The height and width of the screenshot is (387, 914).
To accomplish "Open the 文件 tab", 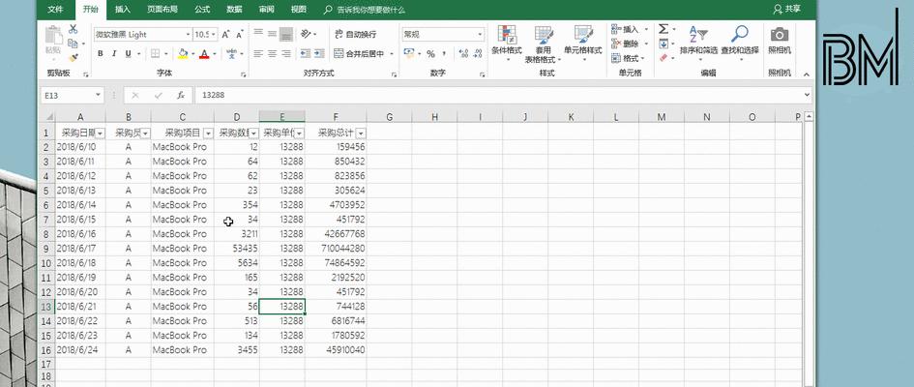I will 55,10.
